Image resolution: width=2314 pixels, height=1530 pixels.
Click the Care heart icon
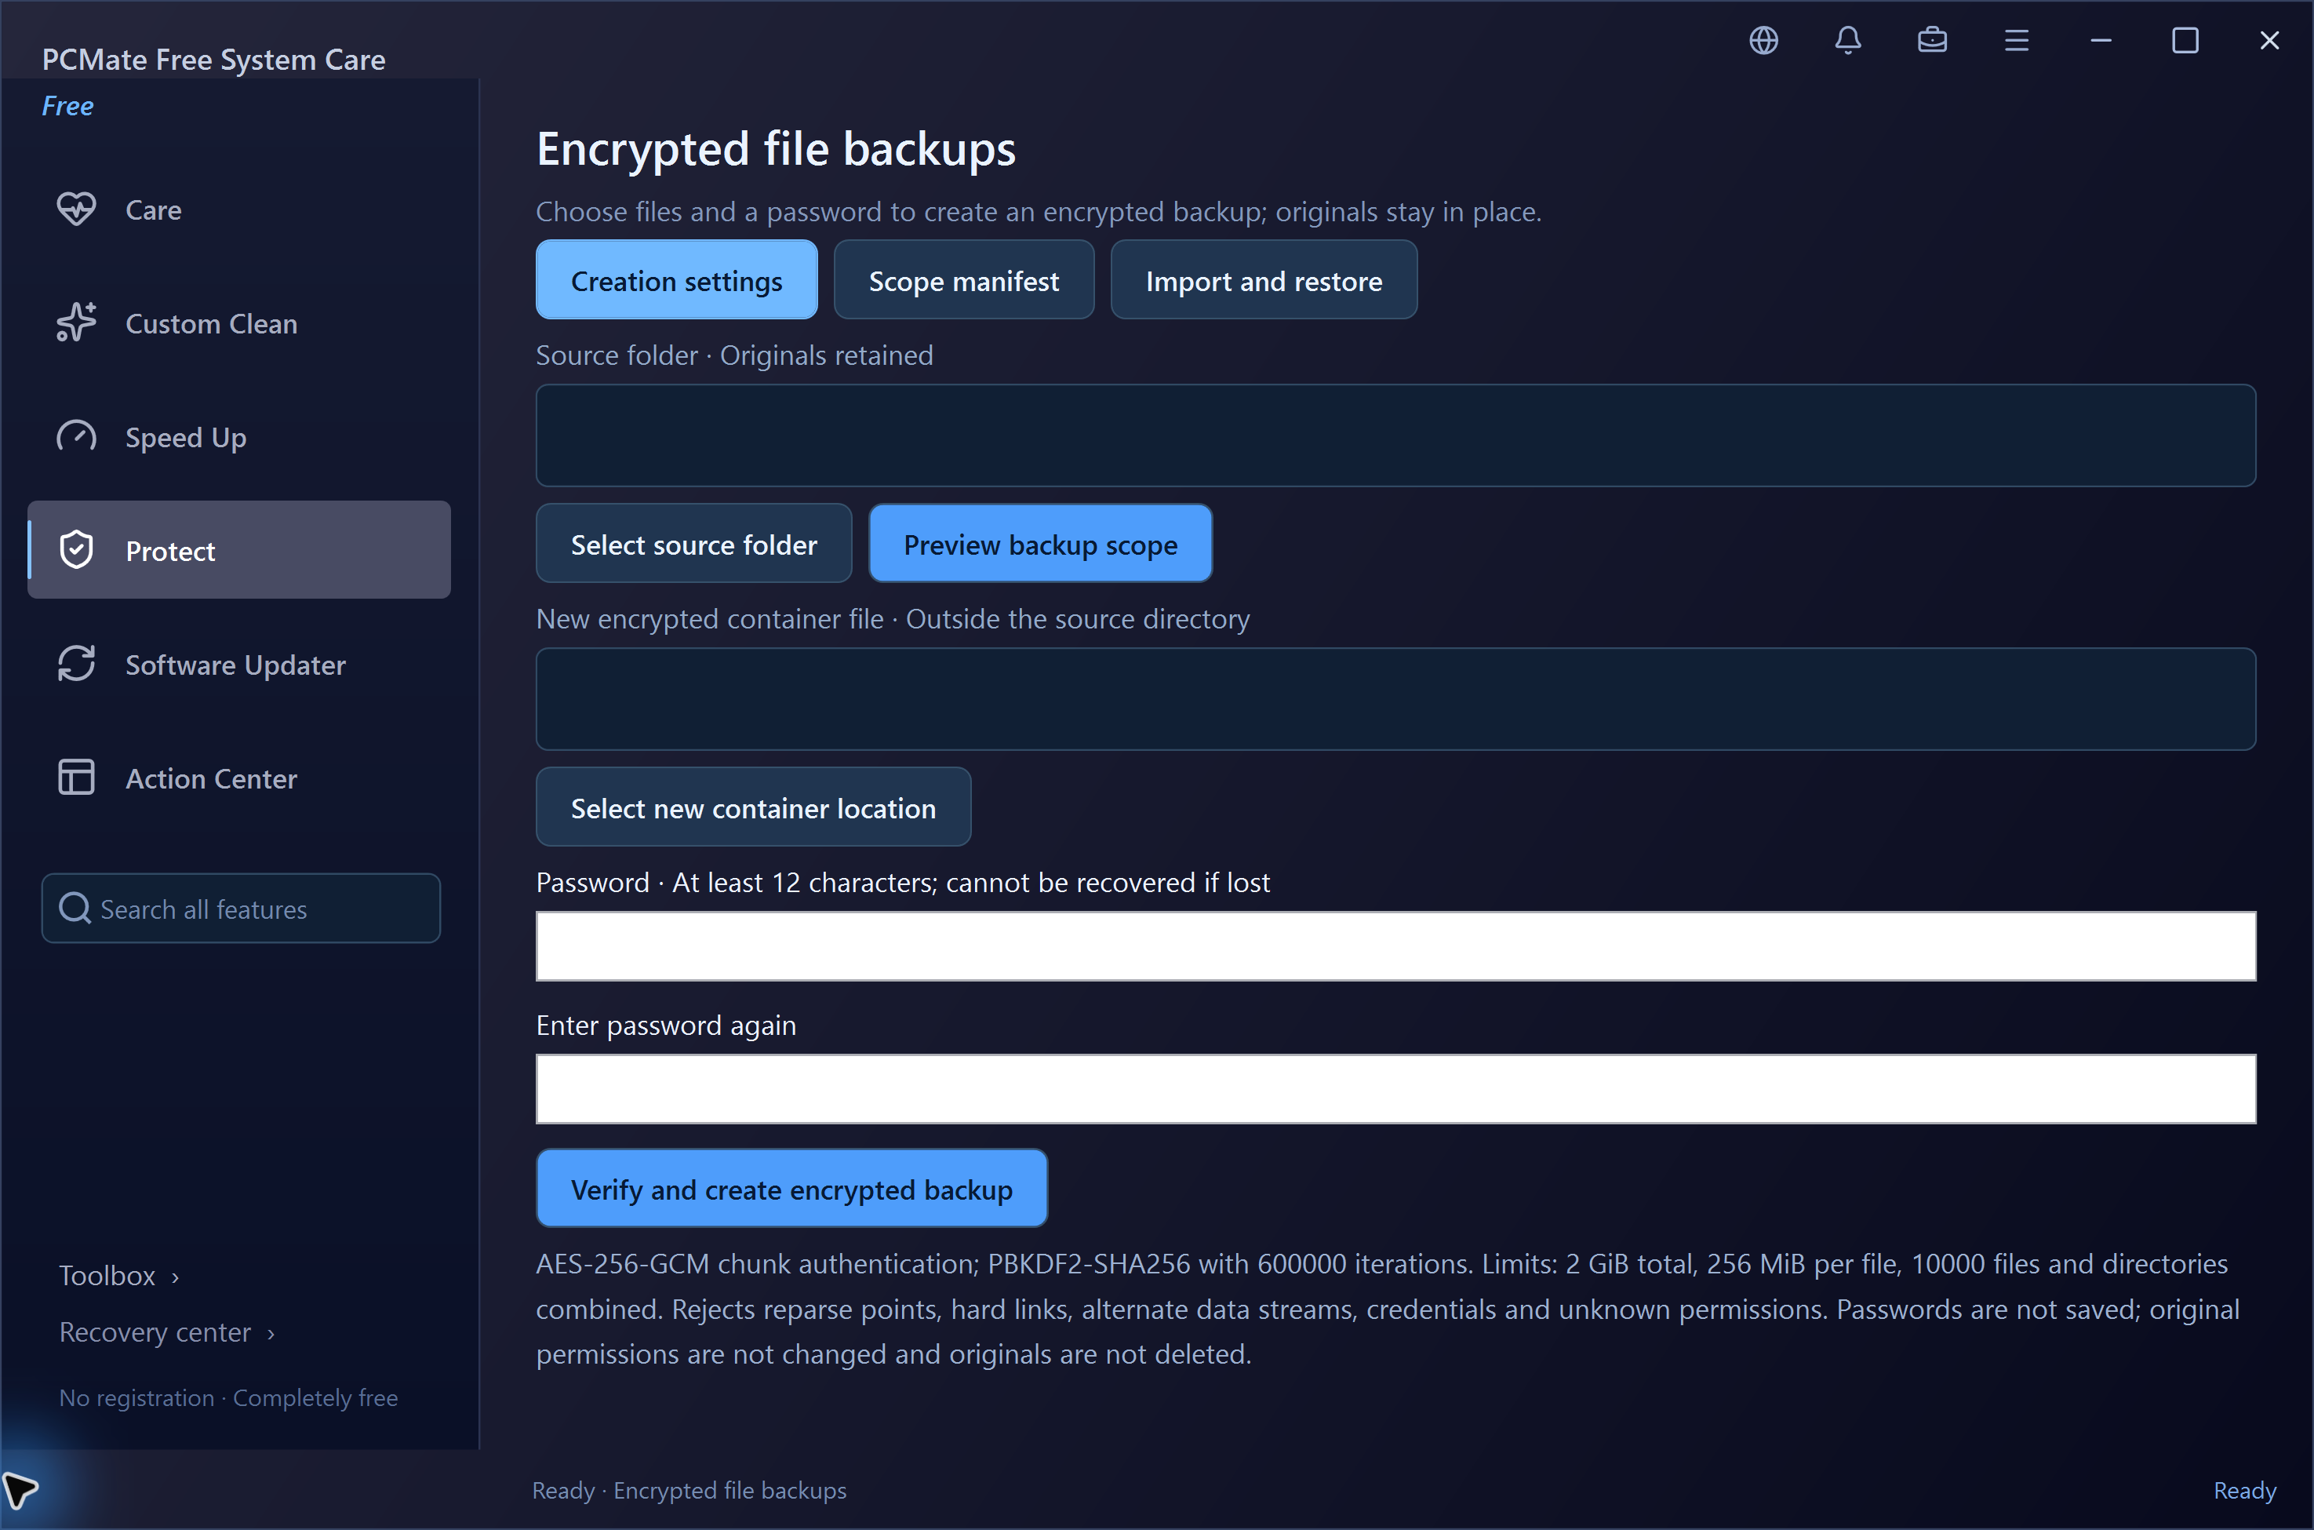coord(76,209)
